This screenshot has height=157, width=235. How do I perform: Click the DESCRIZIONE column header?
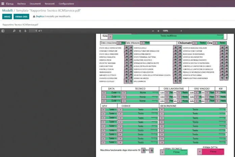click(x=168, y=106)
